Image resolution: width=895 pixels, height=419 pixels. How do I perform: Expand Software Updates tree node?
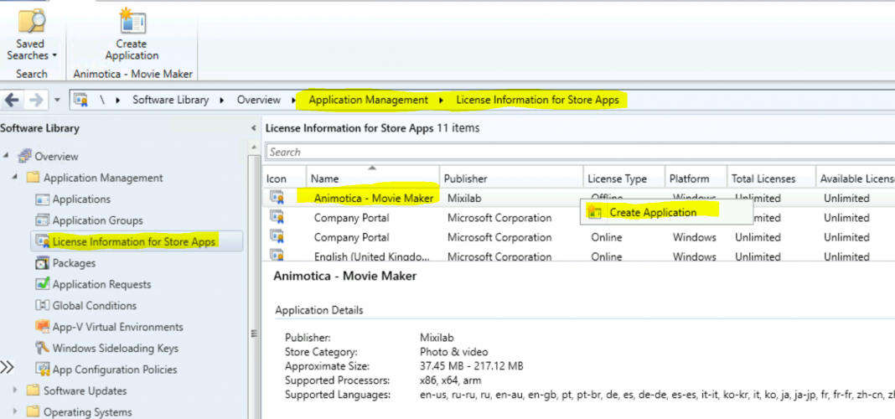click(15, 391)
